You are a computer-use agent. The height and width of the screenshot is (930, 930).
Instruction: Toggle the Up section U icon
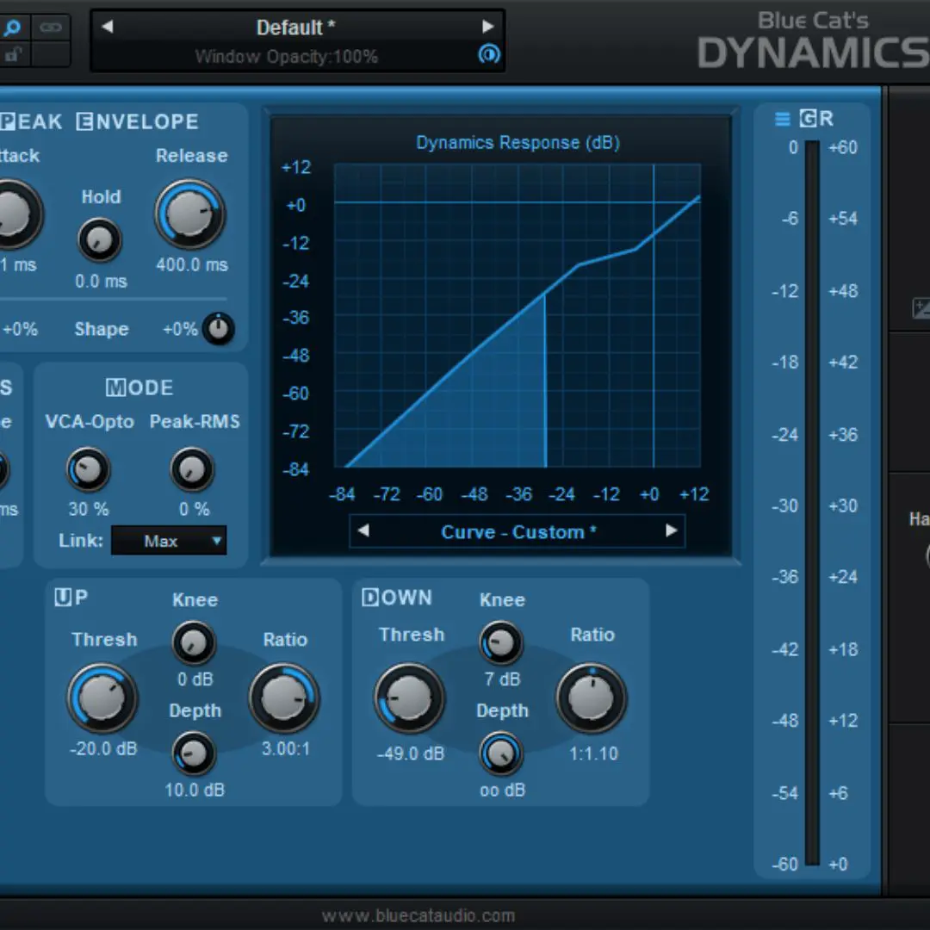63,597
